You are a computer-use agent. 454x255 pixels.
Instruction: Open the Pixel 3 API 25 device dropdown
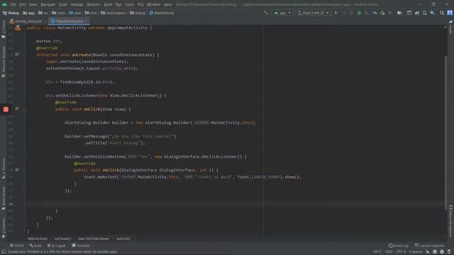coord(314,13)
